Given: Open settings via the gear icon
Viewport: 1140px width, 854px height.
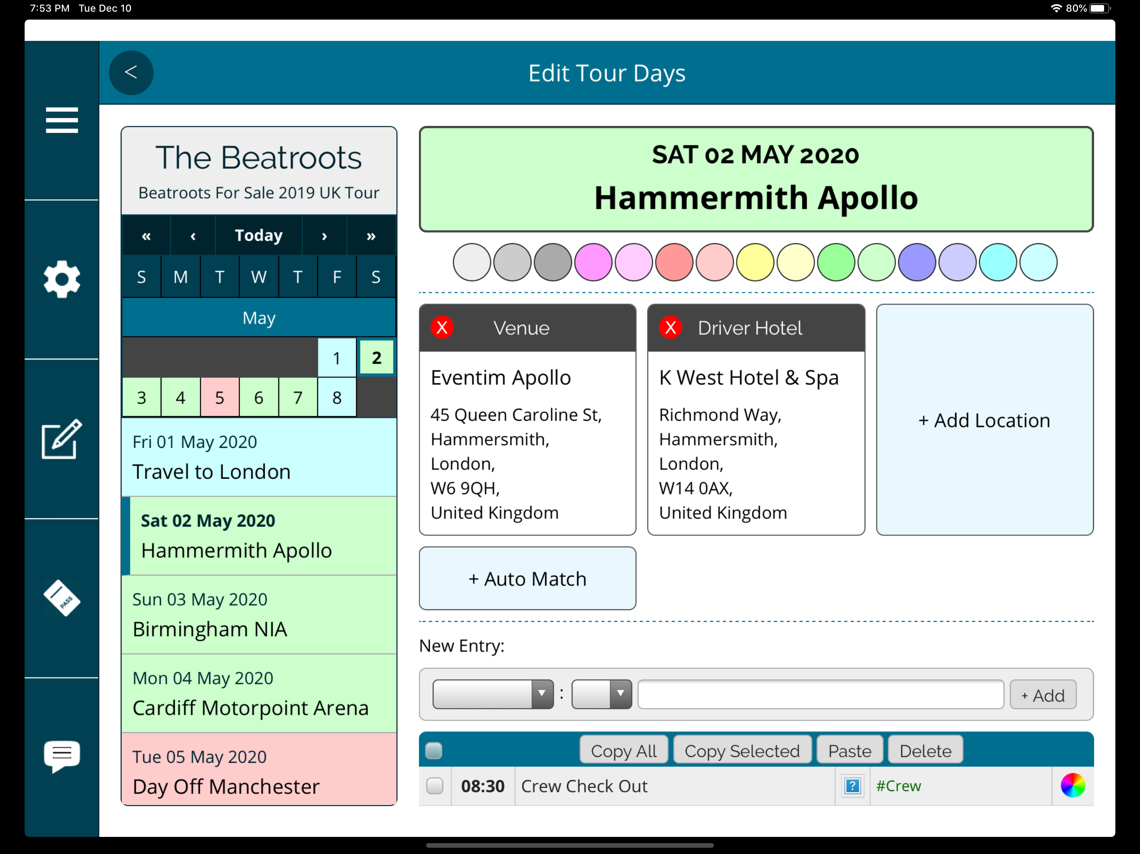Looking at the screenshot, I should tap(62, 279).
